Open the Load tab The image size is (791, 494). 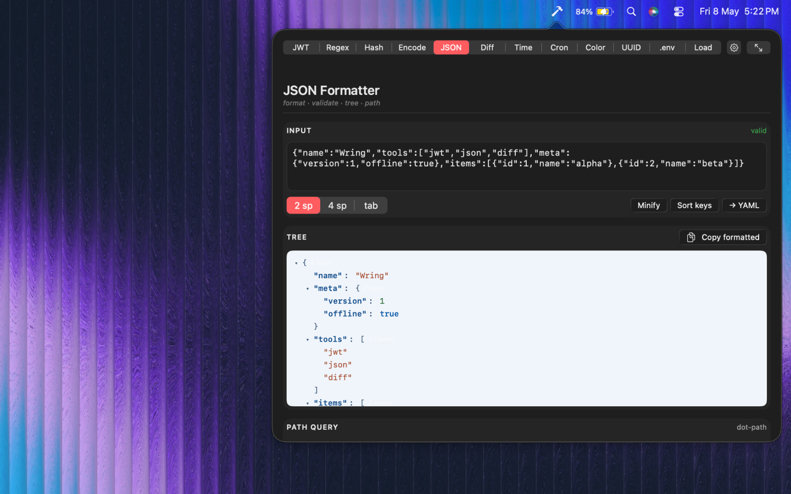click(703, 48)
